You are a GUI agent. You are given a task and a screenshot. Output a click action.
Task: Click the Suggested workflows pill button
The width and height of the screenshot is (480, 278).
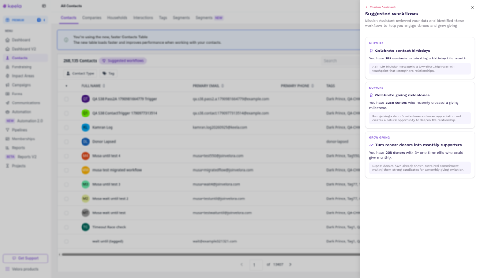(123, 61)
